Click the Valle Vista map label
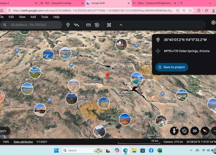This screenshot has width=216, height=155. pyautogui.click(x=91, y=87)
